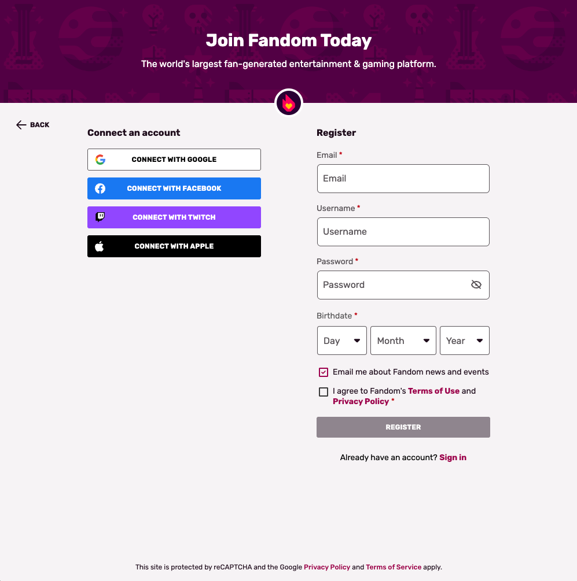Focus the Email input field
Viewport: 577px width, 581px height.
click(403, 179)
